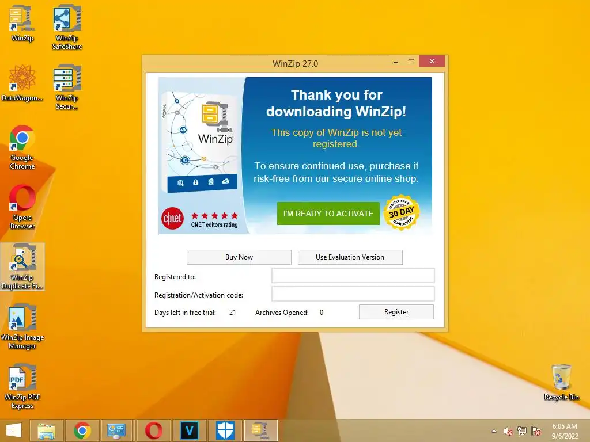Click the 'Days left in free trial:' label
This screenshot has width=590, height=442.
click(185, 313)
